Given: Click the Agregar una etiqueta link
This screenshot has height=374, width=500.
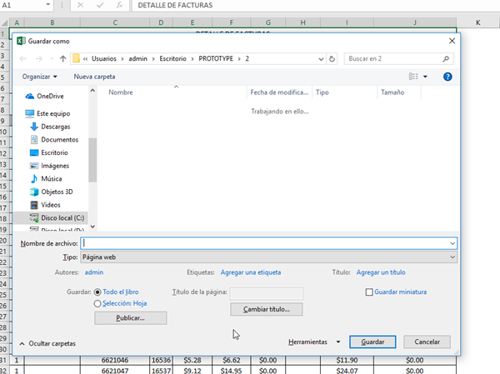Looking at the screenshot, I should pos(250,272).
